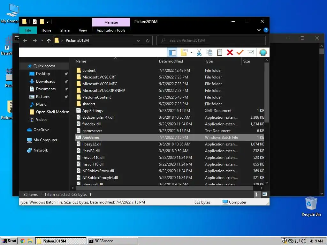The height and width of the screenshot is (245, 327).
Task: Open the File ribbon tab
Action: tap(28, 30)
